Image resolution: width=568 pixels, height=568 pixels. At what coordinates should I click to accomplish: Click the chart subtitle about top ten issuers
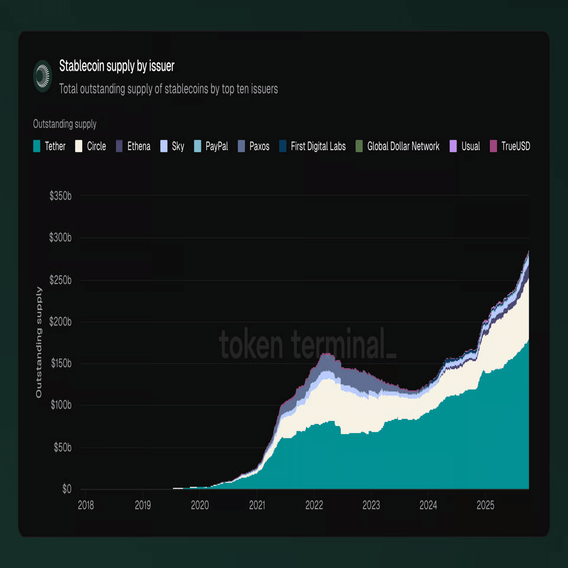tap(168, 89)
